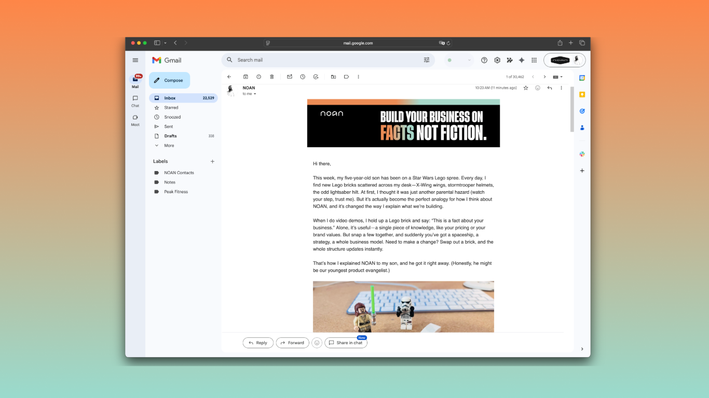Reply using arrow icon in message header
The width and height of the screenshot is (709, 398).
pos(550,88)
